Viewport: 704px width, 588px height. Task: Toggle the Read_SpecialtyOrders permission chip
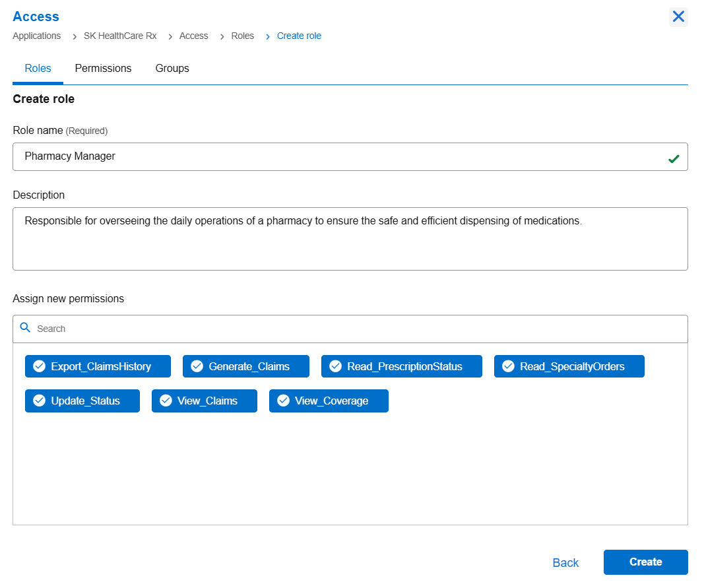pyautogui.click(x=569, y=366)
